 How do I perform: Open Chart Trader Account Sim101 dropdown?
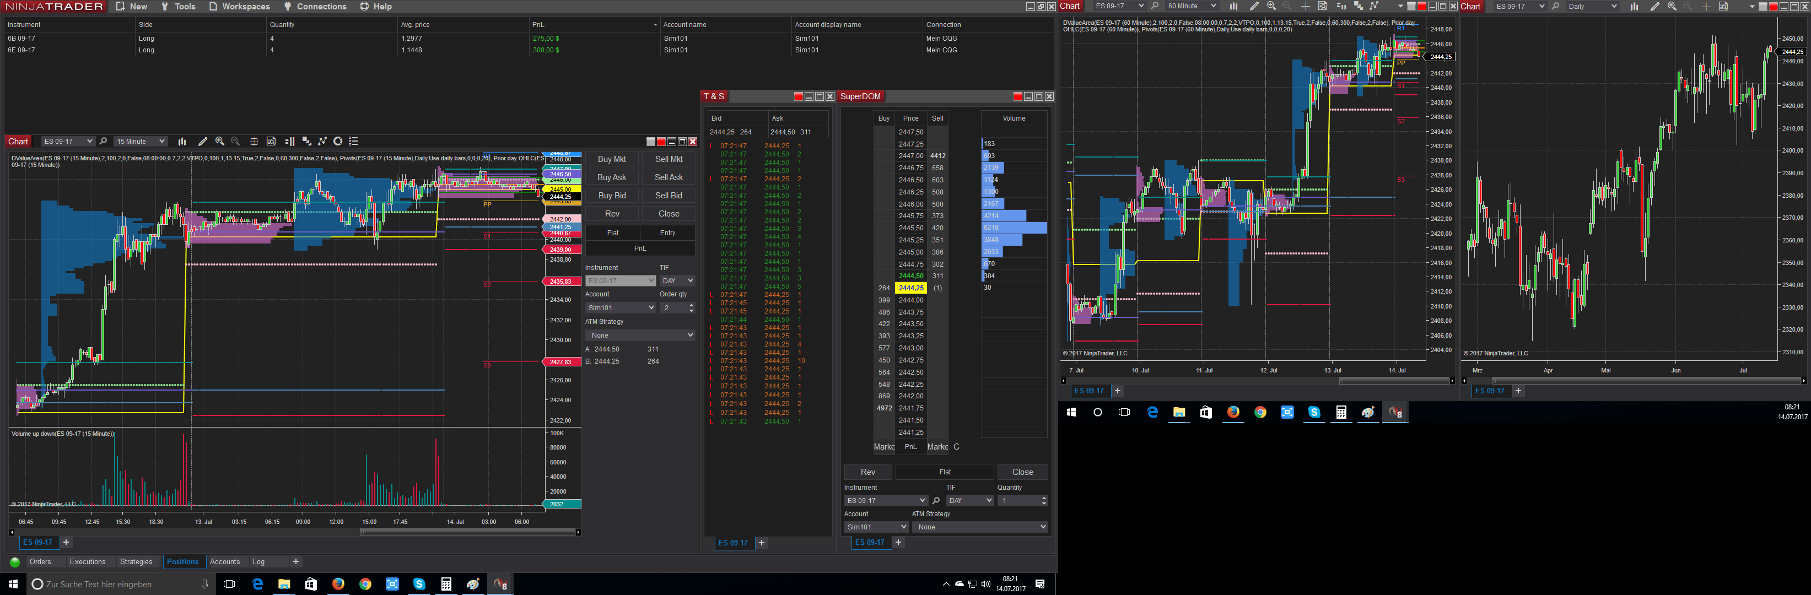point(621,307)
